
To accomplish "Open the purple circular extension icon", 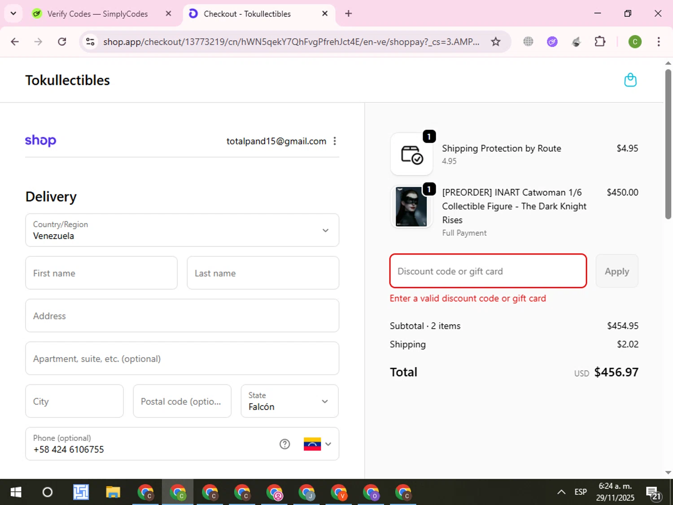I will 552,42.
